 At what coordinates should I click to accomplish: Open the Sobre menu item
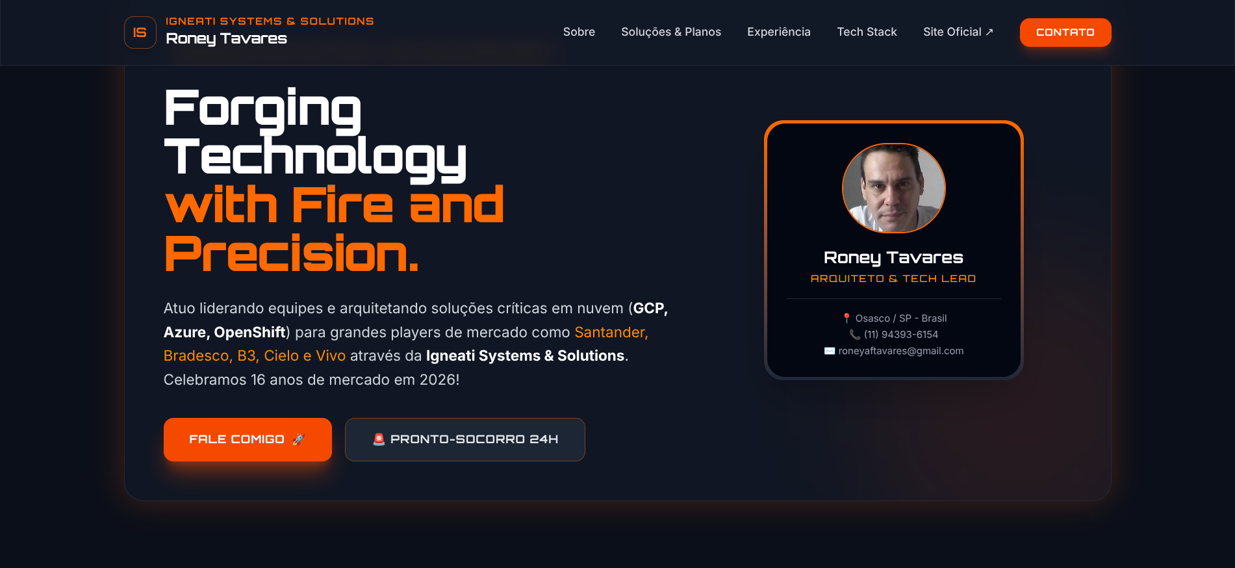(579, 32)
